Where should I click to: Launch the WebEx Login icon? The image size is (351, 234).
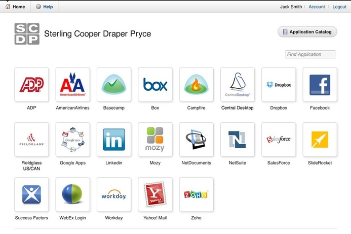pos(73,194)
